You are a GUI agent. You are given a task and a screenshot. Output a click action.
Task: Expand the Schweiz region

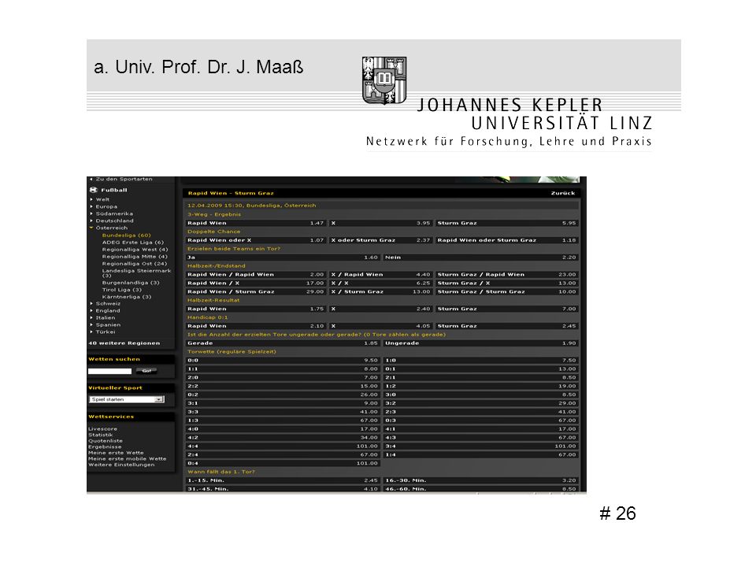(108, 304)
